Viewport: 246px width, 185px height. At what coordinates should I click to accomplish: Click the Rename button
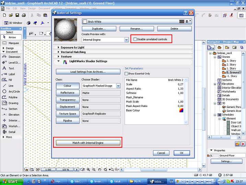137,29
